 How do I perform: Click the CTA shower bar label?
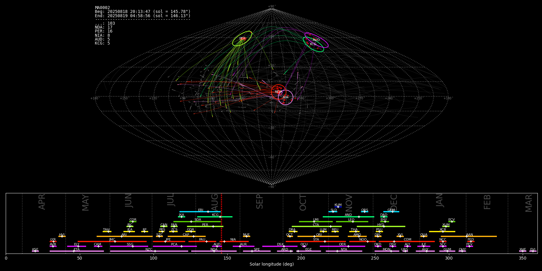[316, 225]
